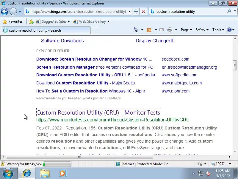Screen dimensions: 238x179
Task: Expand the address bar autocomplete dropdown
Action: click(129, 12)
